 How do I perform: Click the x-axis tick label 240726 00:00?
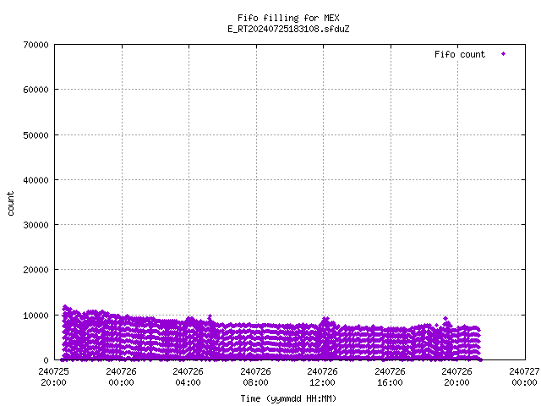[121, 377]
